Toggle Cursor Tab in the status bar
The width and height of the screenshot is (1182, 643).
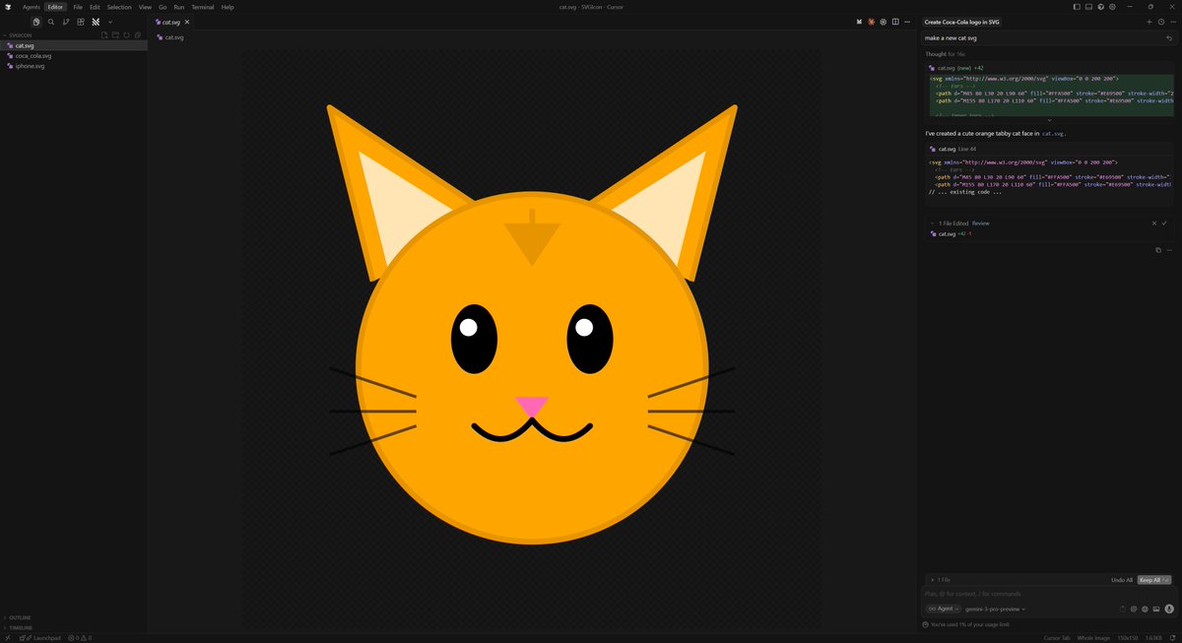click(x=1056, y=637)
